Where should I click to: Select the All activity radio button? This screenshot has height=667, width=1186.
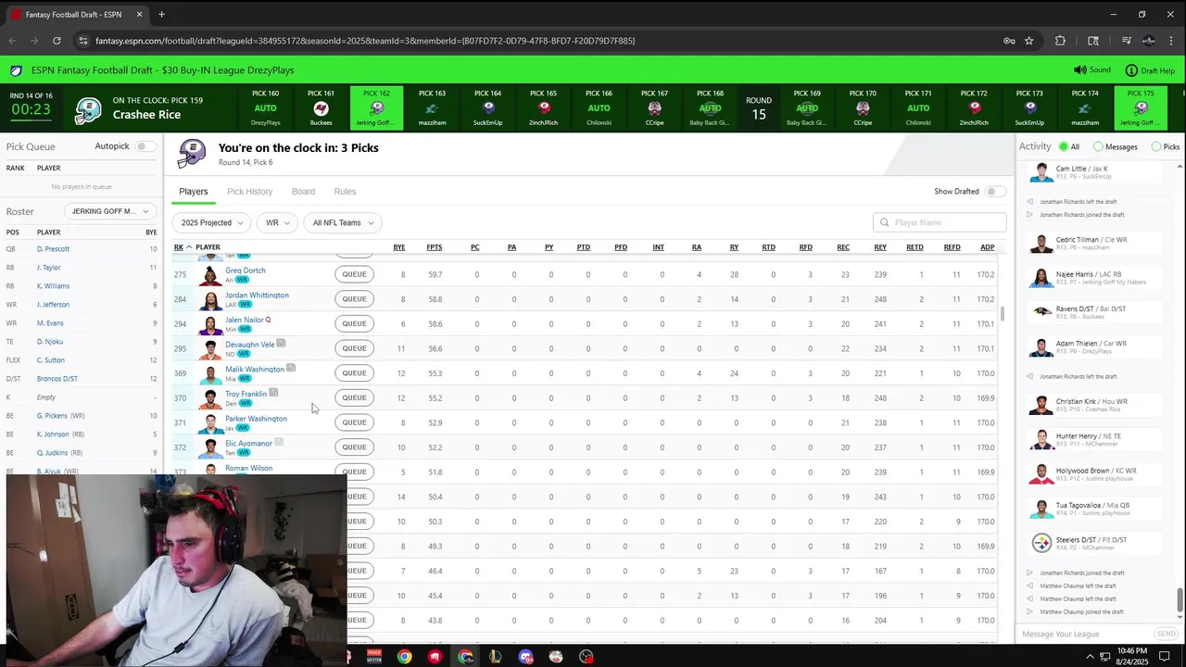[1064, 146]
